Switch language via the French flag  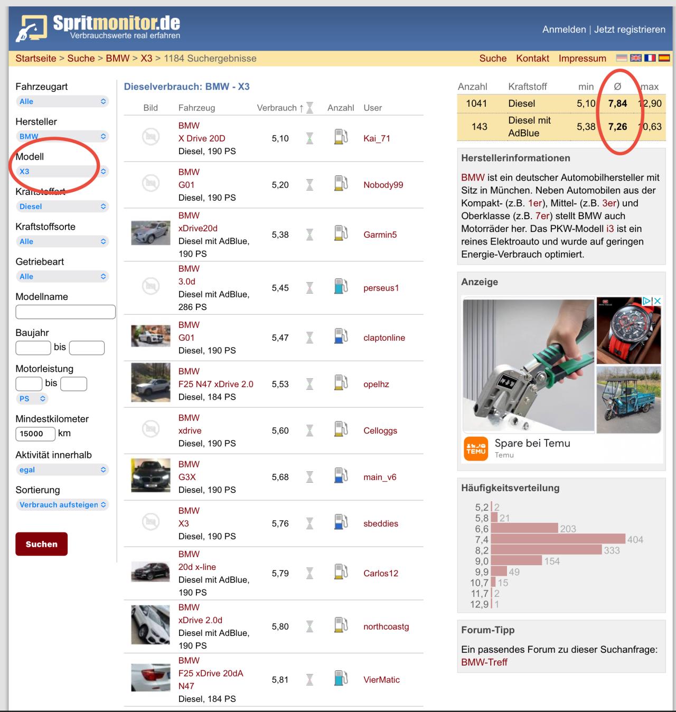point(650,58)
